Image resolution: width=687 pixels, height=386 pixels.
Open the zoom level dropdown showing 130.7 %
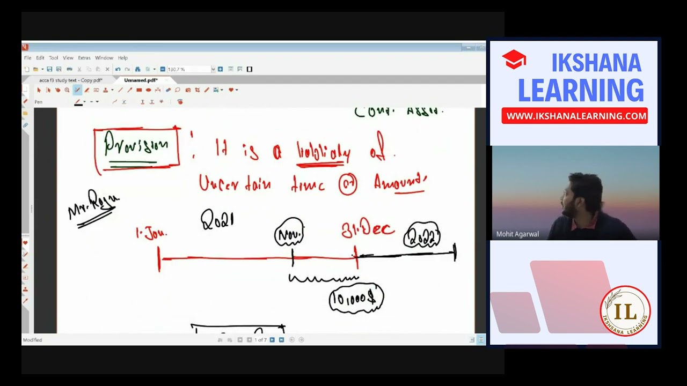click(x=213, y=69)
